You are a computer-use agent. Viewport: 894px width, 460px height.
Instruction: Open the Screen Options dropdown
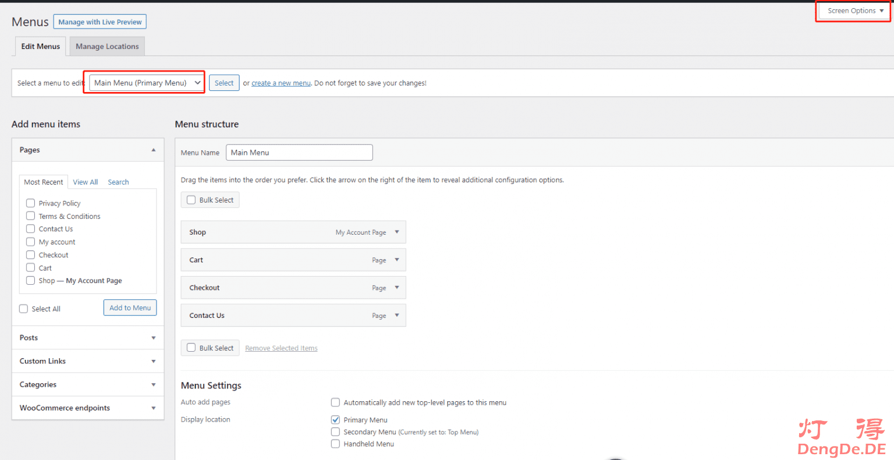coord(854,10)
